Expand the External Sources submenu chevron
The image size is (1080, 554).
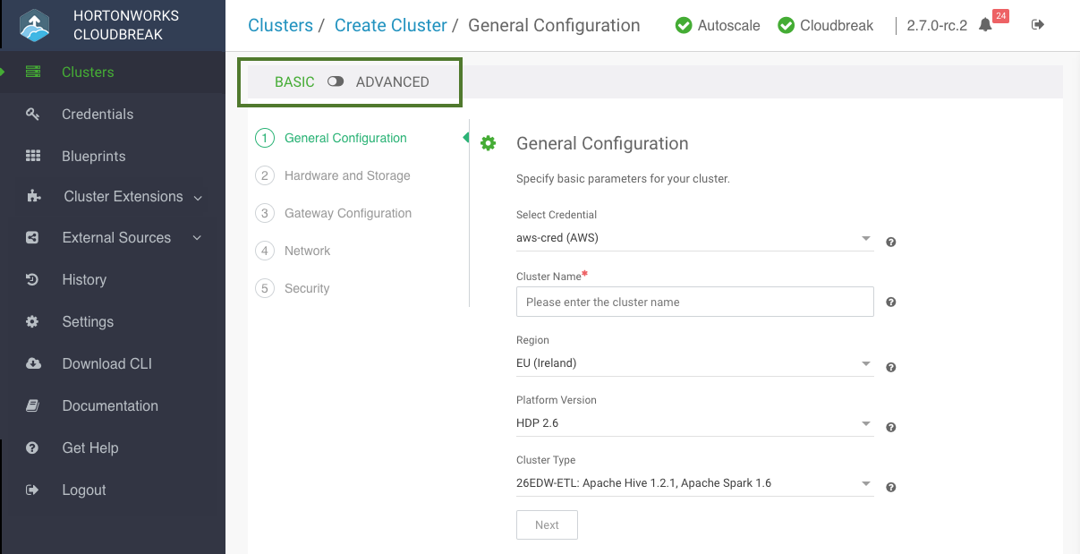point(198,238)
